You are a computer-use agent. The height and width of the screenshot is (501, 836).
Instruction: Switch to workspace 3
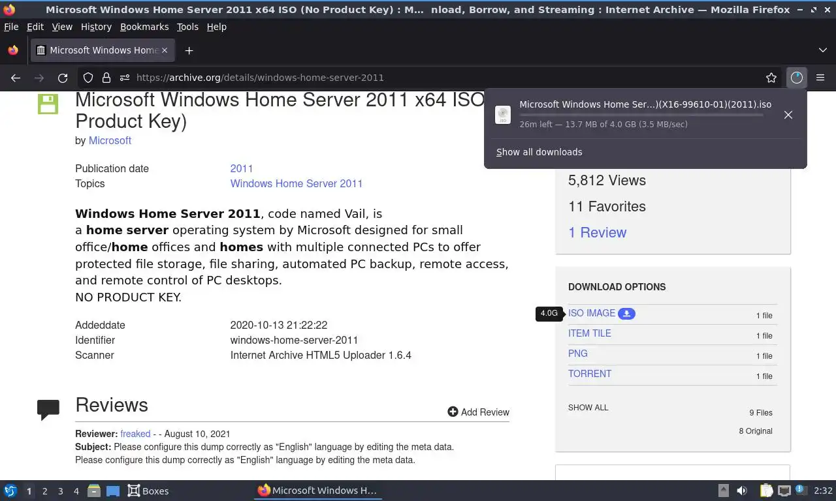[61, 491]
